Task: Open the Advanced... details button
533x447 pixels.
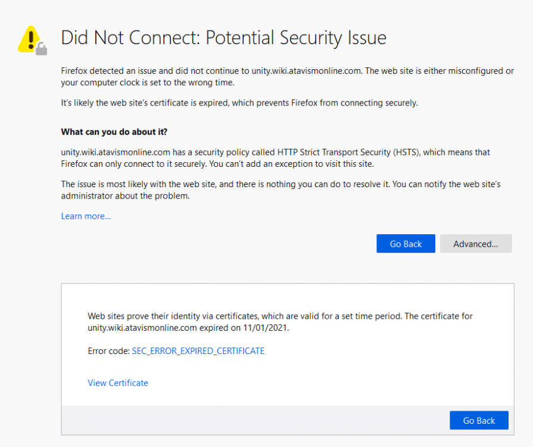Action: click(x=475, y=244)
